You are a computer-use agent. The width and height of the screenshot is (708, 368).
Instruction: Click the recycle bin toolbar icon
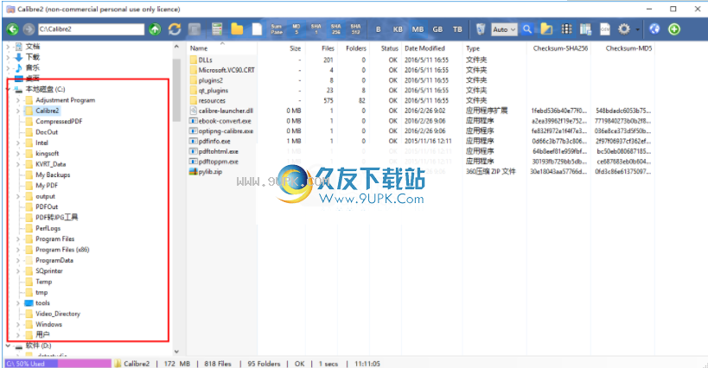coord(481,29)
